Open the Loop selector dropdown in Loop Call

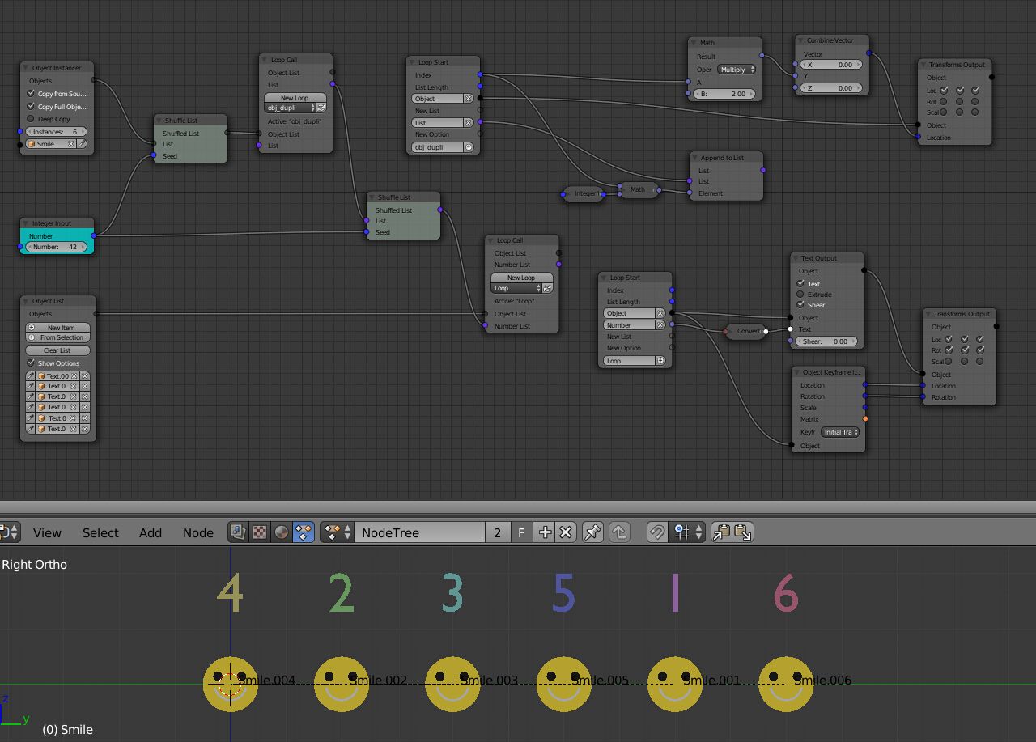click(x=516, y=288)
